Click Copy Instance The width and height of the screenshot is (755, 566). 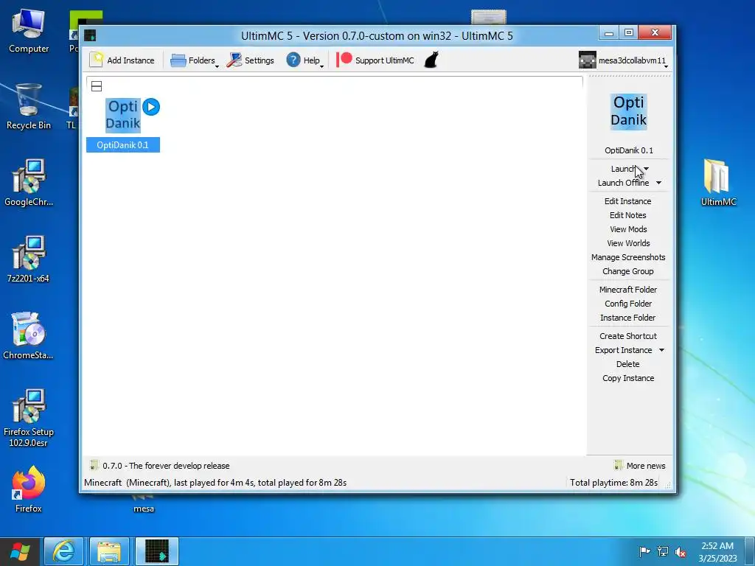[628, 378]
